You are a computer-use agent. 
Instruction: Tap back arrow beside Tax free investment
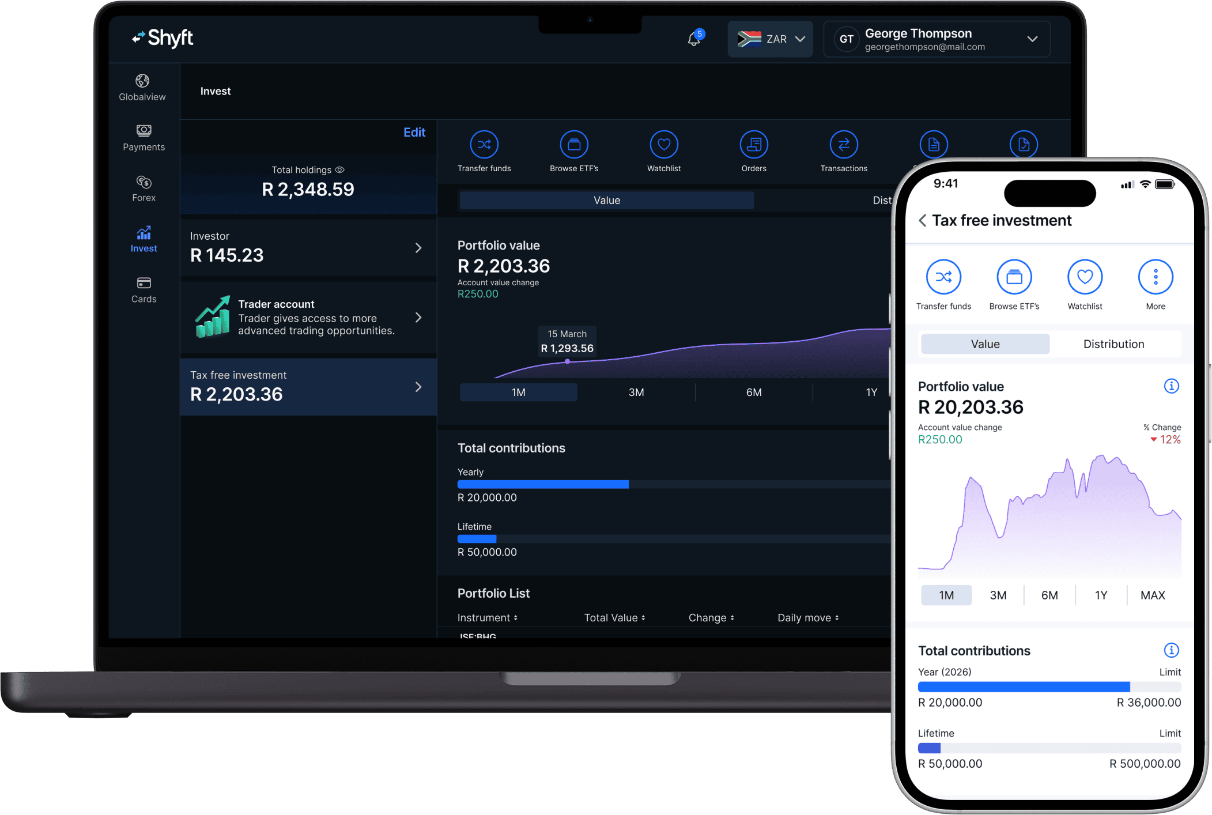923,221
